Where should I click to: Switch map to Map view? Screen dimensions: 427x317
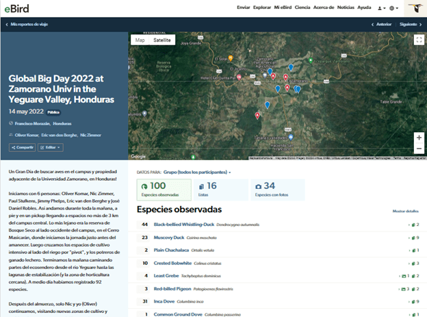point(140,40)
